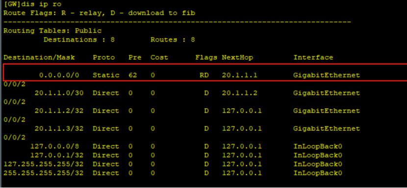
Task: Click the 'Flags' column header
Action: coord(206,57)
